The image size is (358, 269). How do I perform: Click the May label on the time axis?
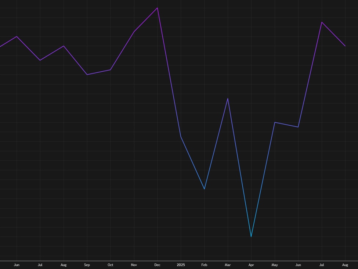pos(275,265)
